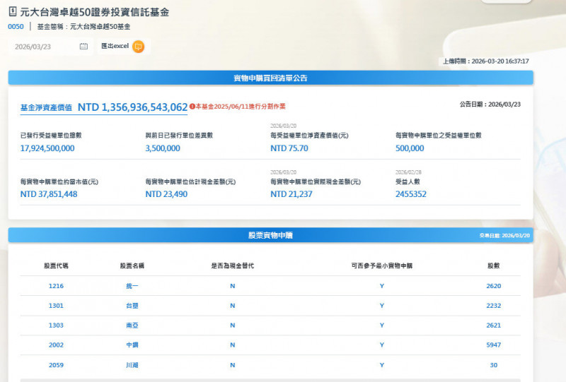This screenshot has height=382, width=566.
Task: Click the minimum subscription Y for 川湖
Action: click(382, 365)
